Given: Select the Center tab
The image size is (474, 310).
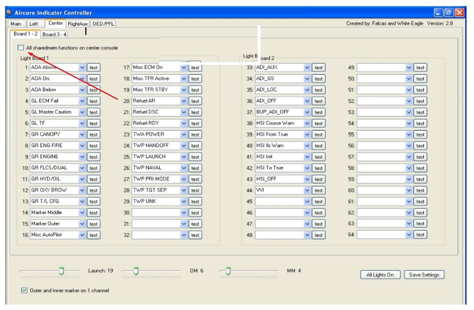Looking at the screenshot, I should coord(55,23).
